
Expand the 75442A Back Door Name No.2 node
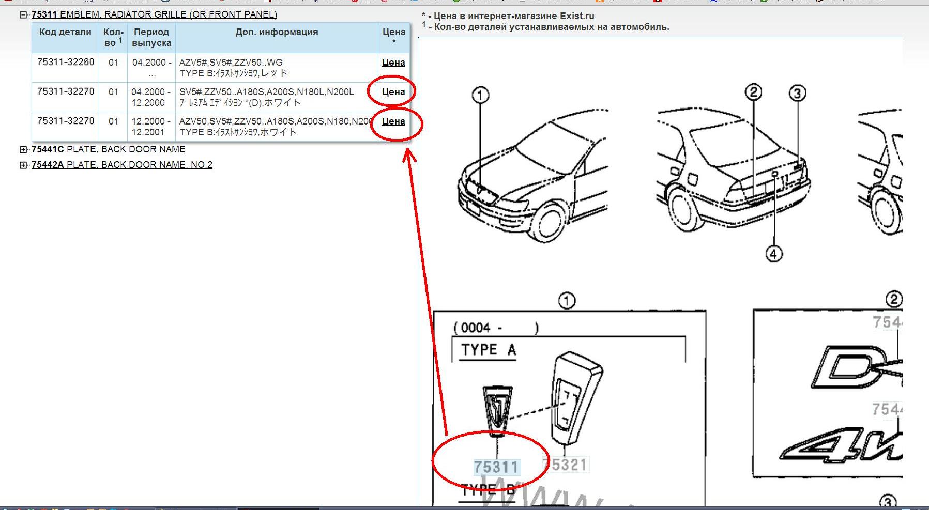click(23, 165)
